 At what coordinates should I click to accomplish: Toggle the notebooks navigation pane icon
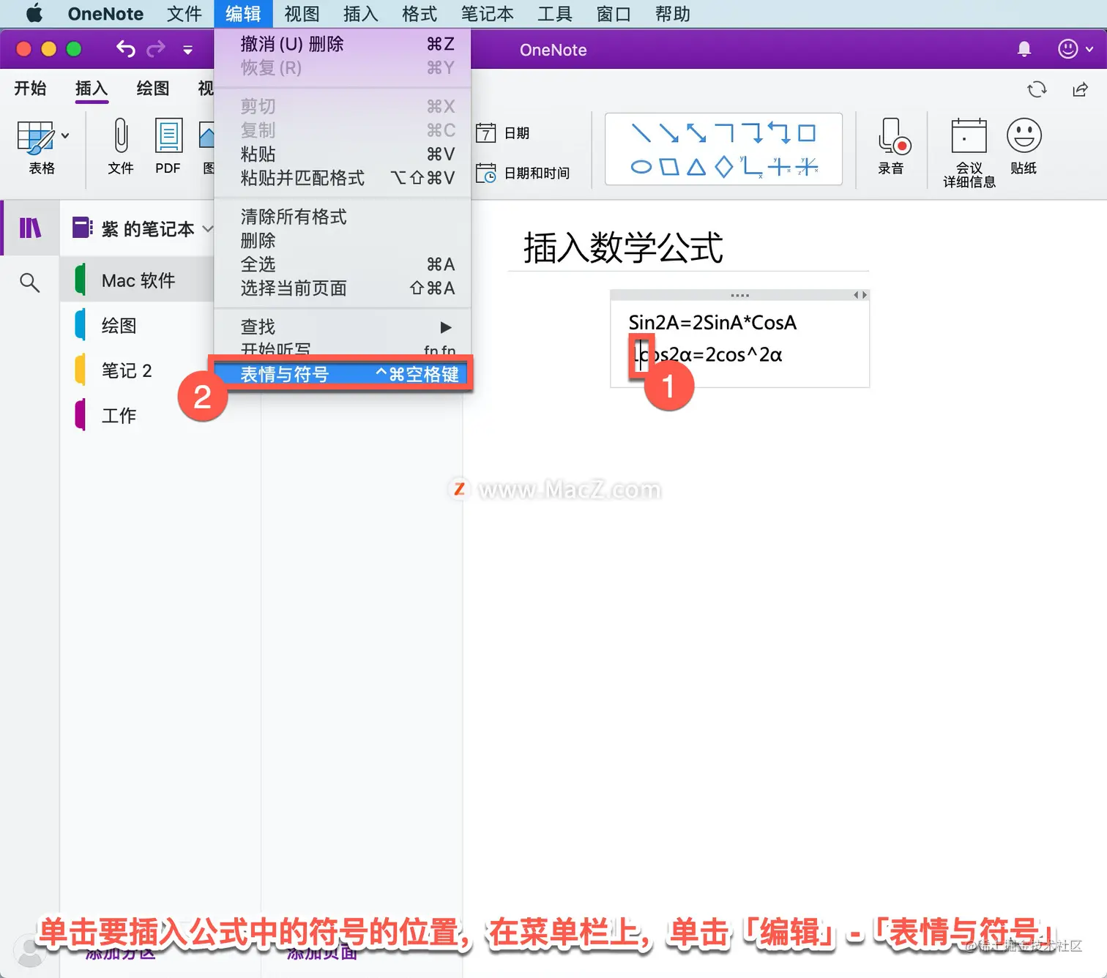[x=30, y=228]
